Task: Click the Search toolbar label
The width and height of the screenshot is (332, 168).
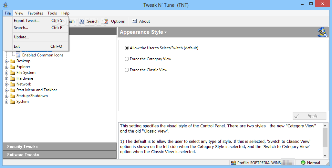Action: [93, 21]
